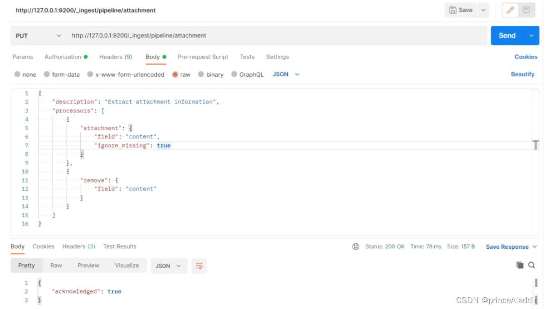Switch to the Authorization tab
The width and height of the screenshot is (545, 309).
point(66,57)
